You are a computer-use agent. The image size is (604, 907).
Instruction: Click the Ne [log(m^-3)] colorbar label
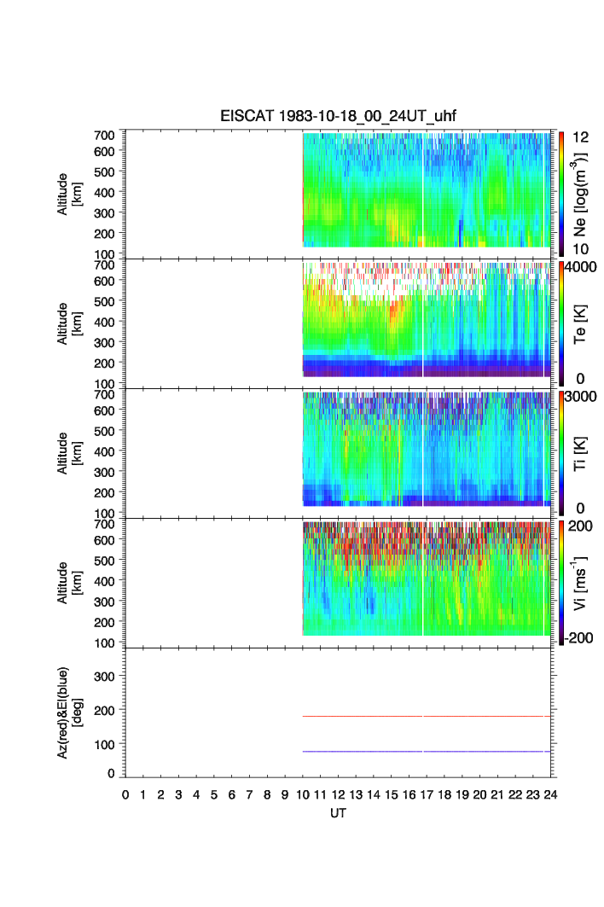pyautogui.click(x=583, y=194)
